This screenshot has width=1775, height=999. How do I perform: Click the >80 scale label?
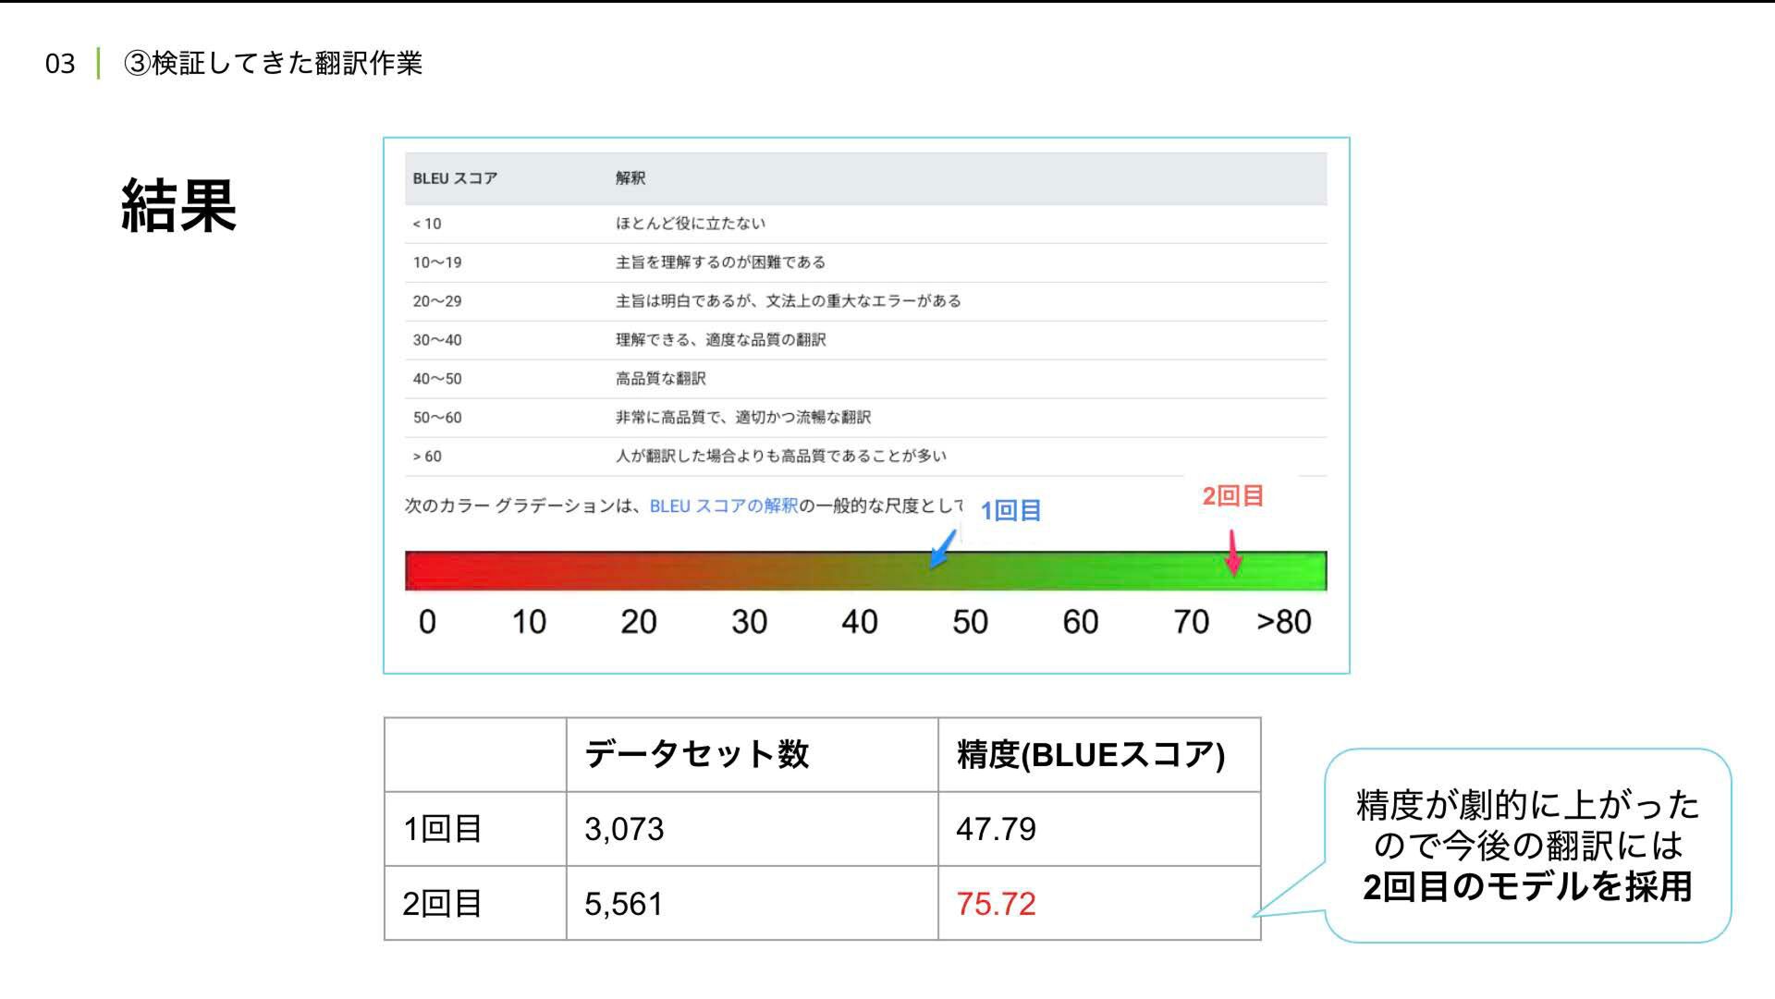(1283, 622)
